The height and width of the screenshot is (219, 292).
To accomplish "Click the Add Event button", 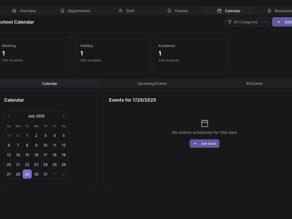I will [x=204, y=144].
